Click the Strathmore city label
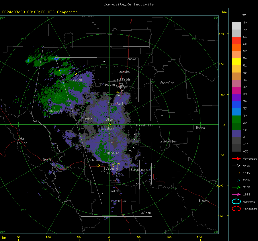The height and width of the screenshot is (241, 258). click(139, 170)
